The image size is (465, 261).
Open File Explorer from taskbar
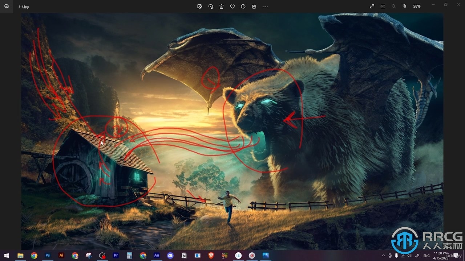(x=20, y=256)
